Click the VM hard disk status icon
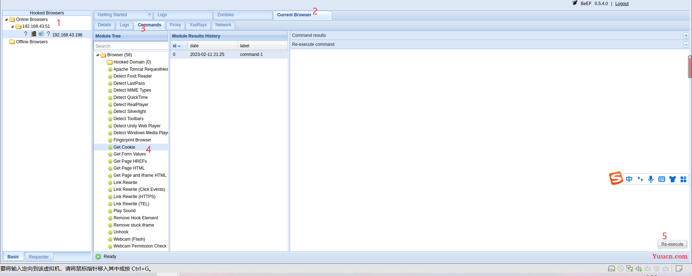692x276 pixels. click(612, 268)
